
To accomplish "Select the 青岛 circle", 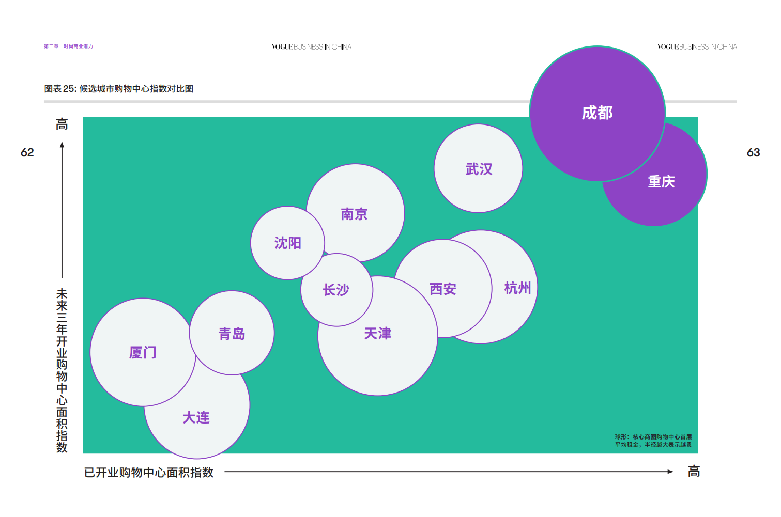I will [232, 334].
